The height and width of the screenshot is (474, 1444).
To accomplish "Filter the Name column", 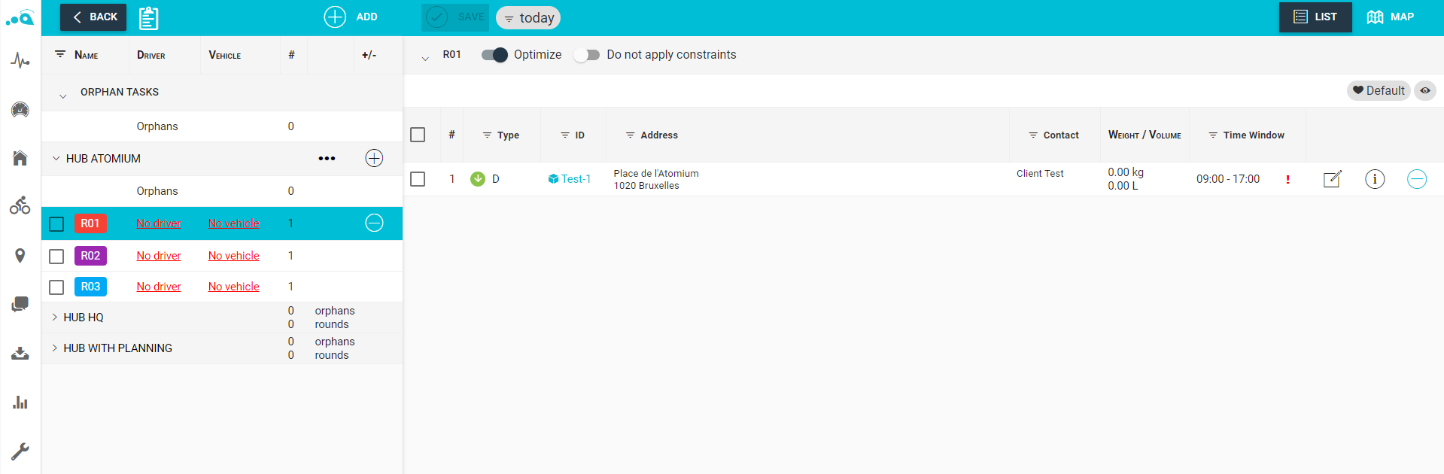I will point(60,54).
